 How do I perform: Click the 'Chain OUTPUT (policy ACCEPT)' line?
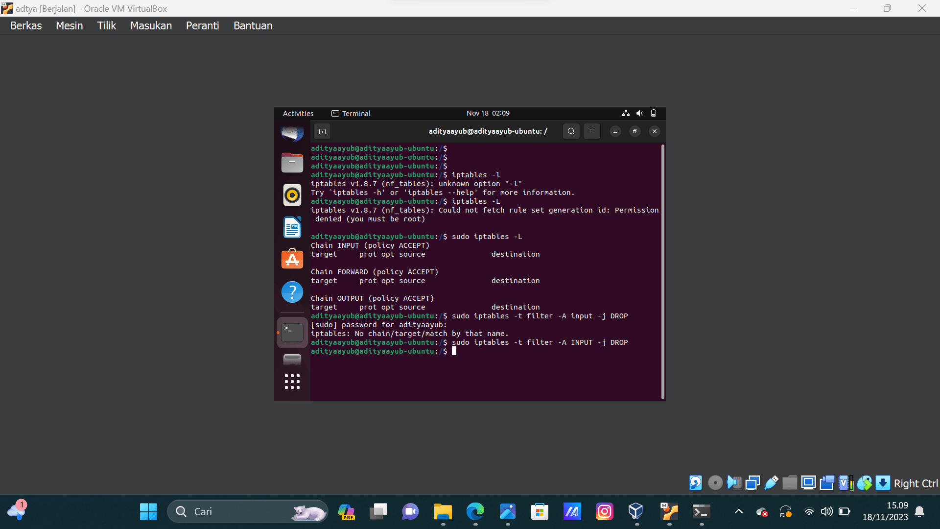coord(372,298)
